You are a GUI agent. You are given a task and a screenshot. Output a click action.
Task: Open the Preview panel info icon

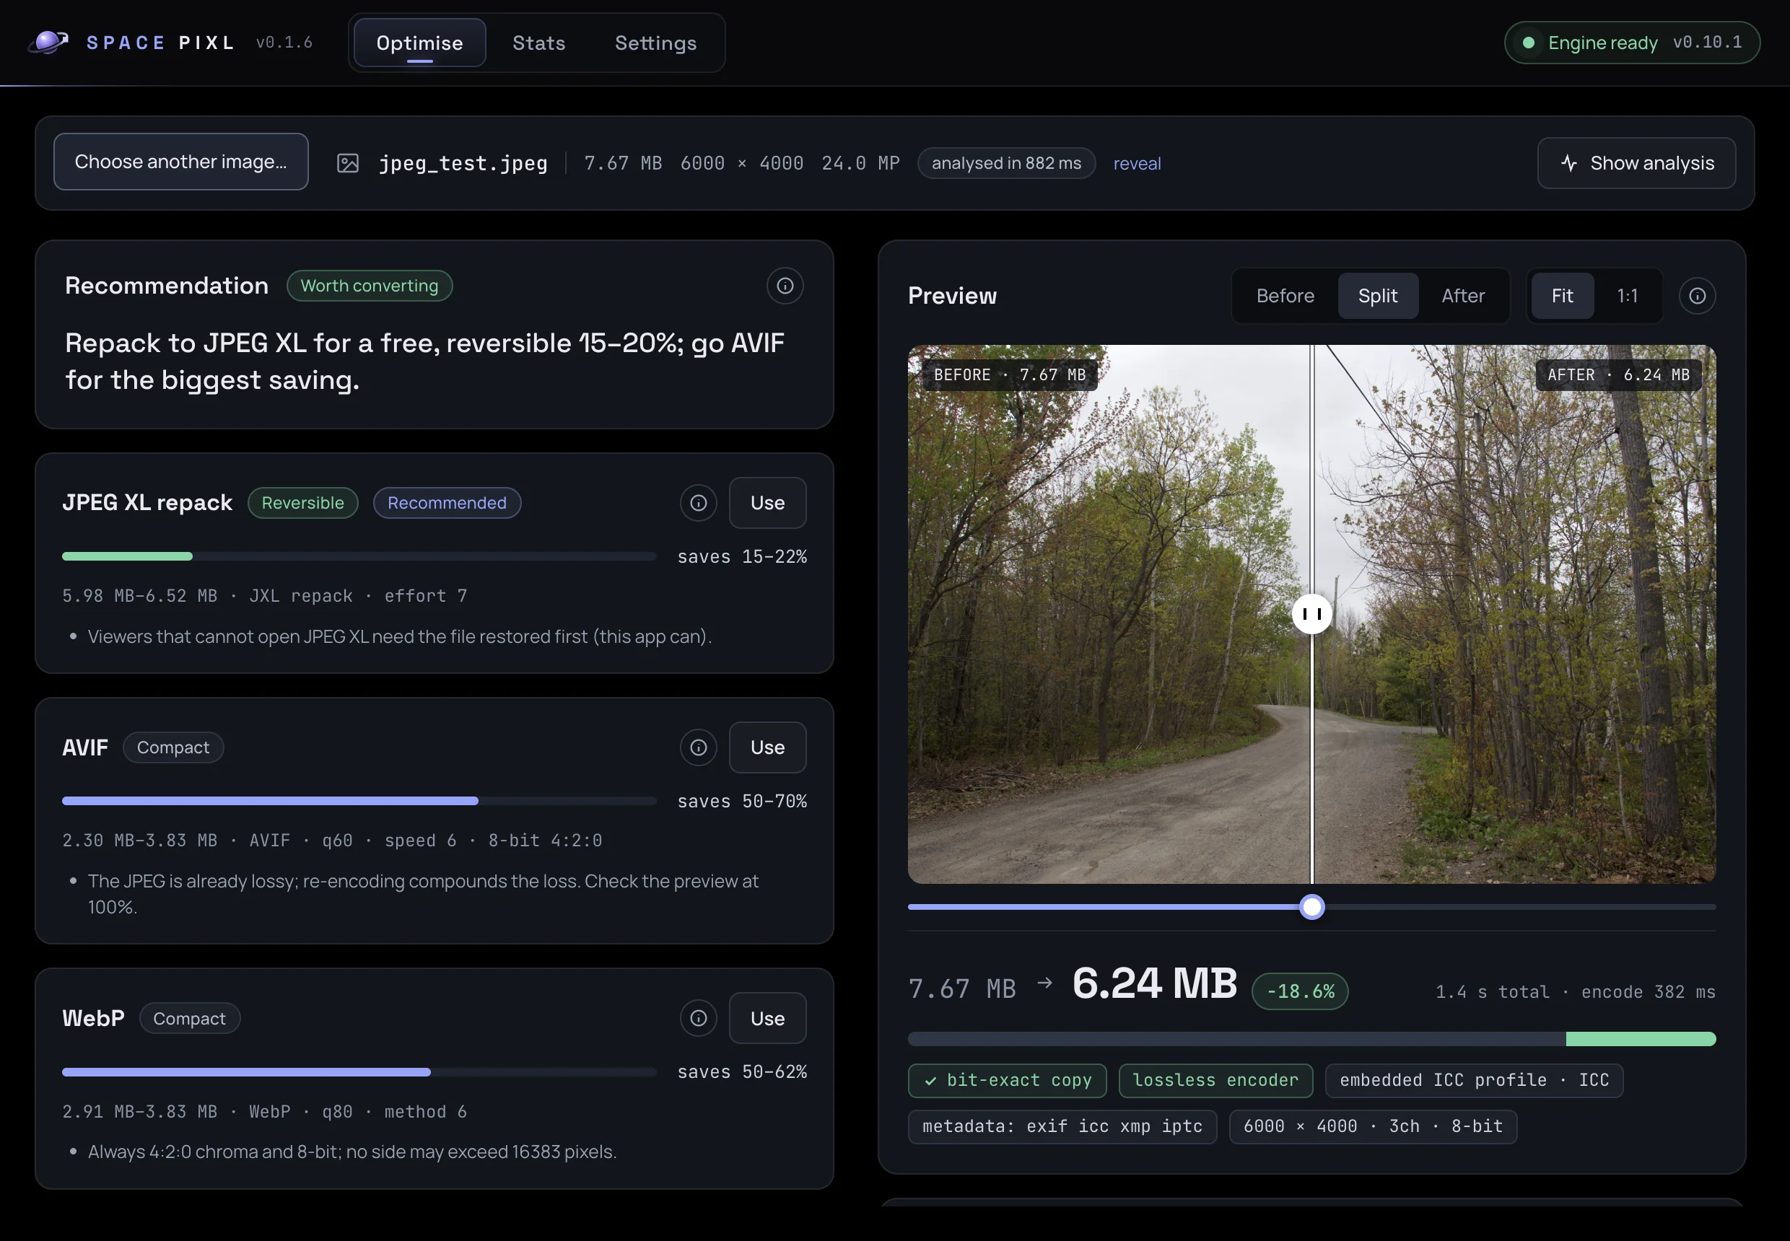click(x=1698, y=297)
